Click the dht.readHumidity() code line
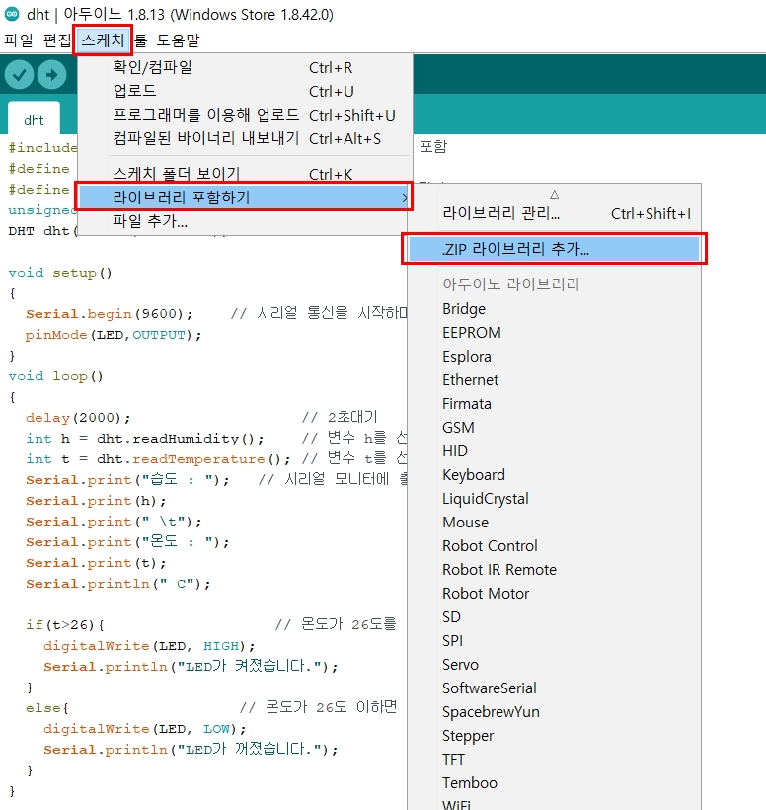This screenshot has height=810, width=766. coord(145,439)
